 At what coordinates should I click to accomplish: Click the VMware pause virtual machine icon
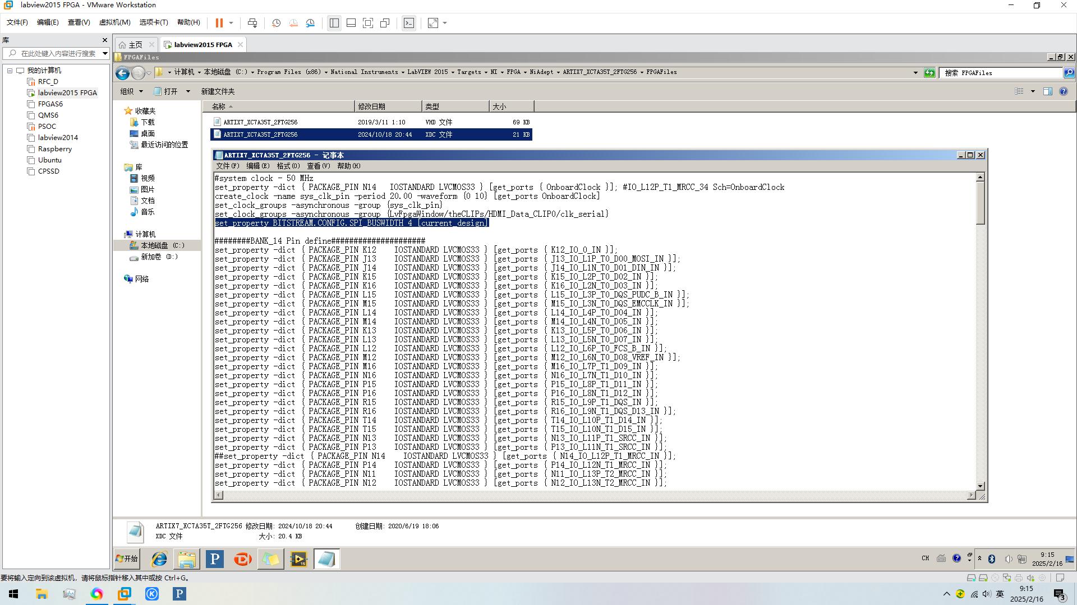click(x=219, y=23)
